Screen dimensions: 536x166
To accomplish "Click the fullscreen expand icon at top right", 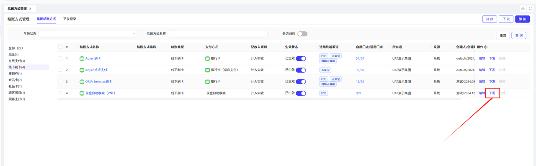I will 530,8.
